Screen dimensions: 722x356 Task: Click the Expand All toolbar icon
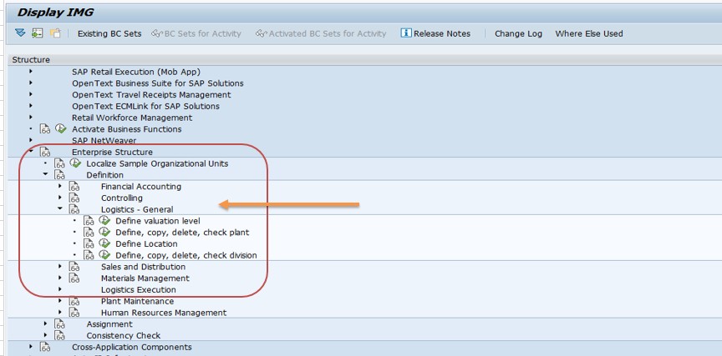pos(21,33)
